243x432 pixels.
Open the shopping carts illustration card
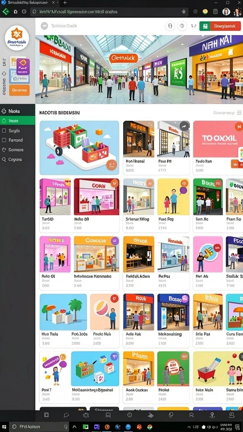click(x=79, y=148)
